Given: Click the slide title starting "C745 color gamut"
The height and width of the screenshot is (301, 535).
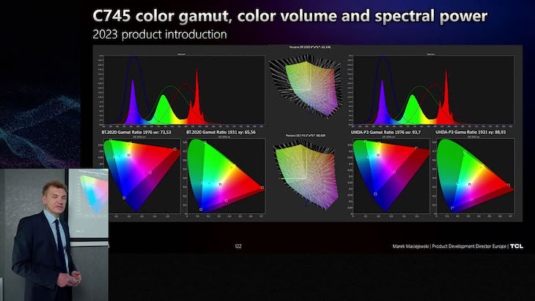Looking at the screenshot, I should 290,16.
